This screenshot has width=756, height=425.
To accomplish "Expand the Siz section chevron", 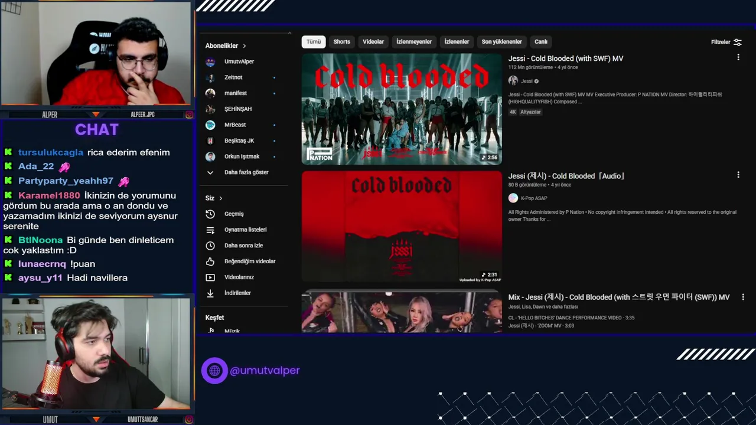I will [221, 198].
